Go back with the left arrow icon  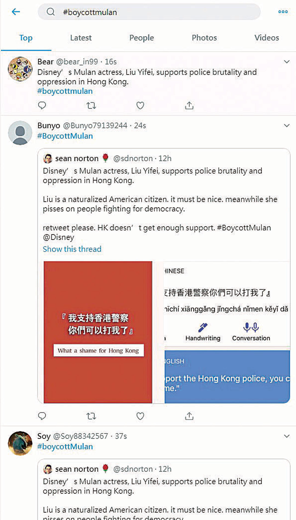pyautogui.click(x=16, y=12)
